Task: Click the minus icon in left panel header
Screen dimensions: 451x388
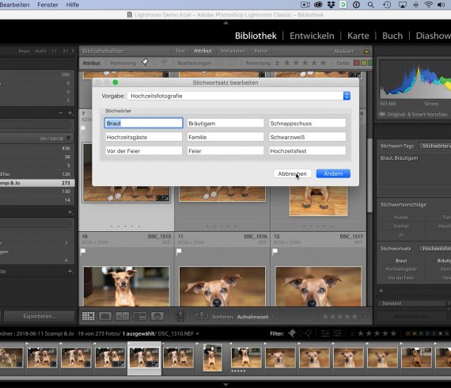Action: pos(60,112)
